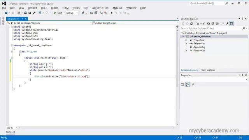Open the Start button dropdown arrow
This screenshot has height=140, width=249.
64,13
